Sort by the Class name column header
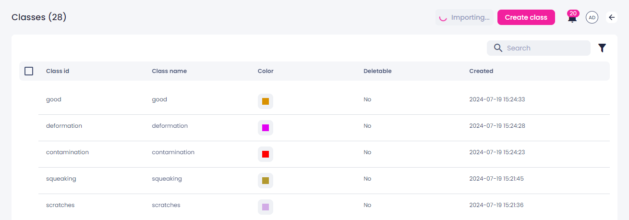This screenshot has width=629, height=220. [x=169, y=71]
